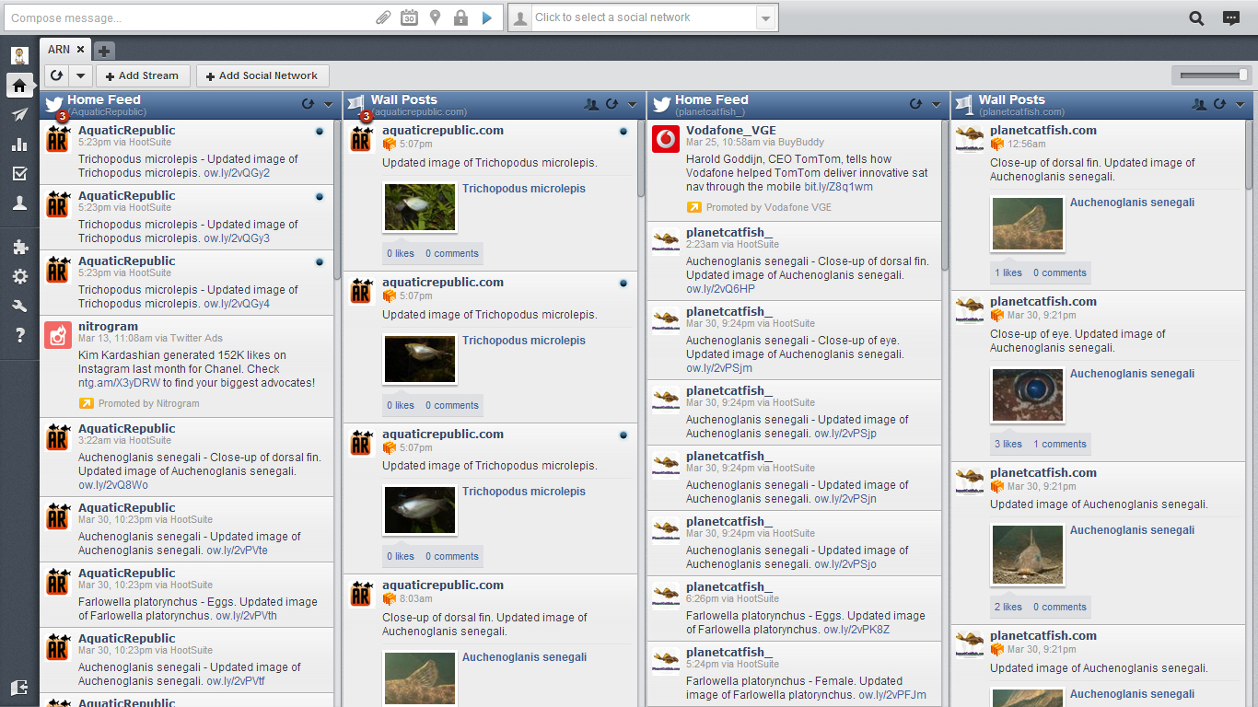
Task: Open Contacts person icon in sidebar
Action: (19, 203)
